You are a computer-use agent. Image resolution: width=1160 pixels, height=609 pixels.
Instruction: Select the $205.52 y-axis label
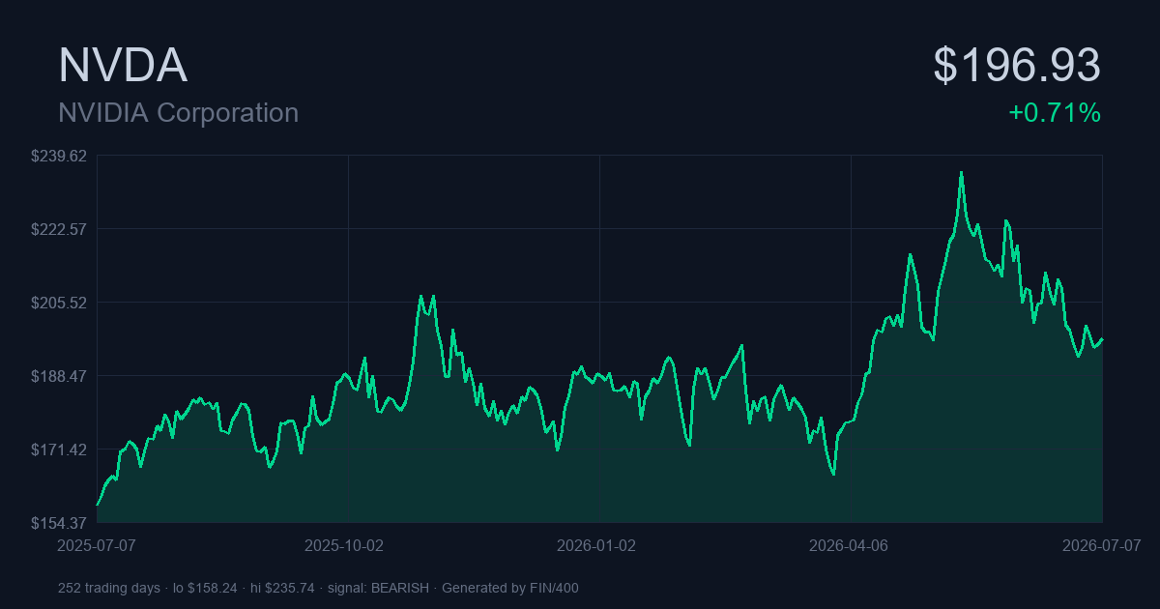(59, 303)
